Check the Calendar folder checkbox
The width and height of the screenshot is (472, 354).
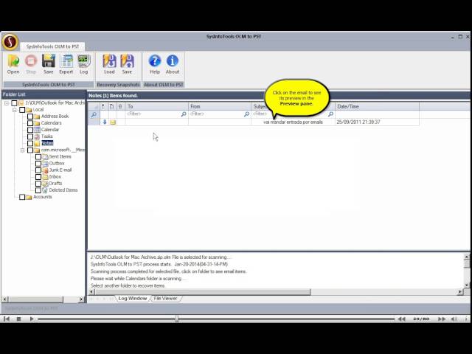[30, 130]
